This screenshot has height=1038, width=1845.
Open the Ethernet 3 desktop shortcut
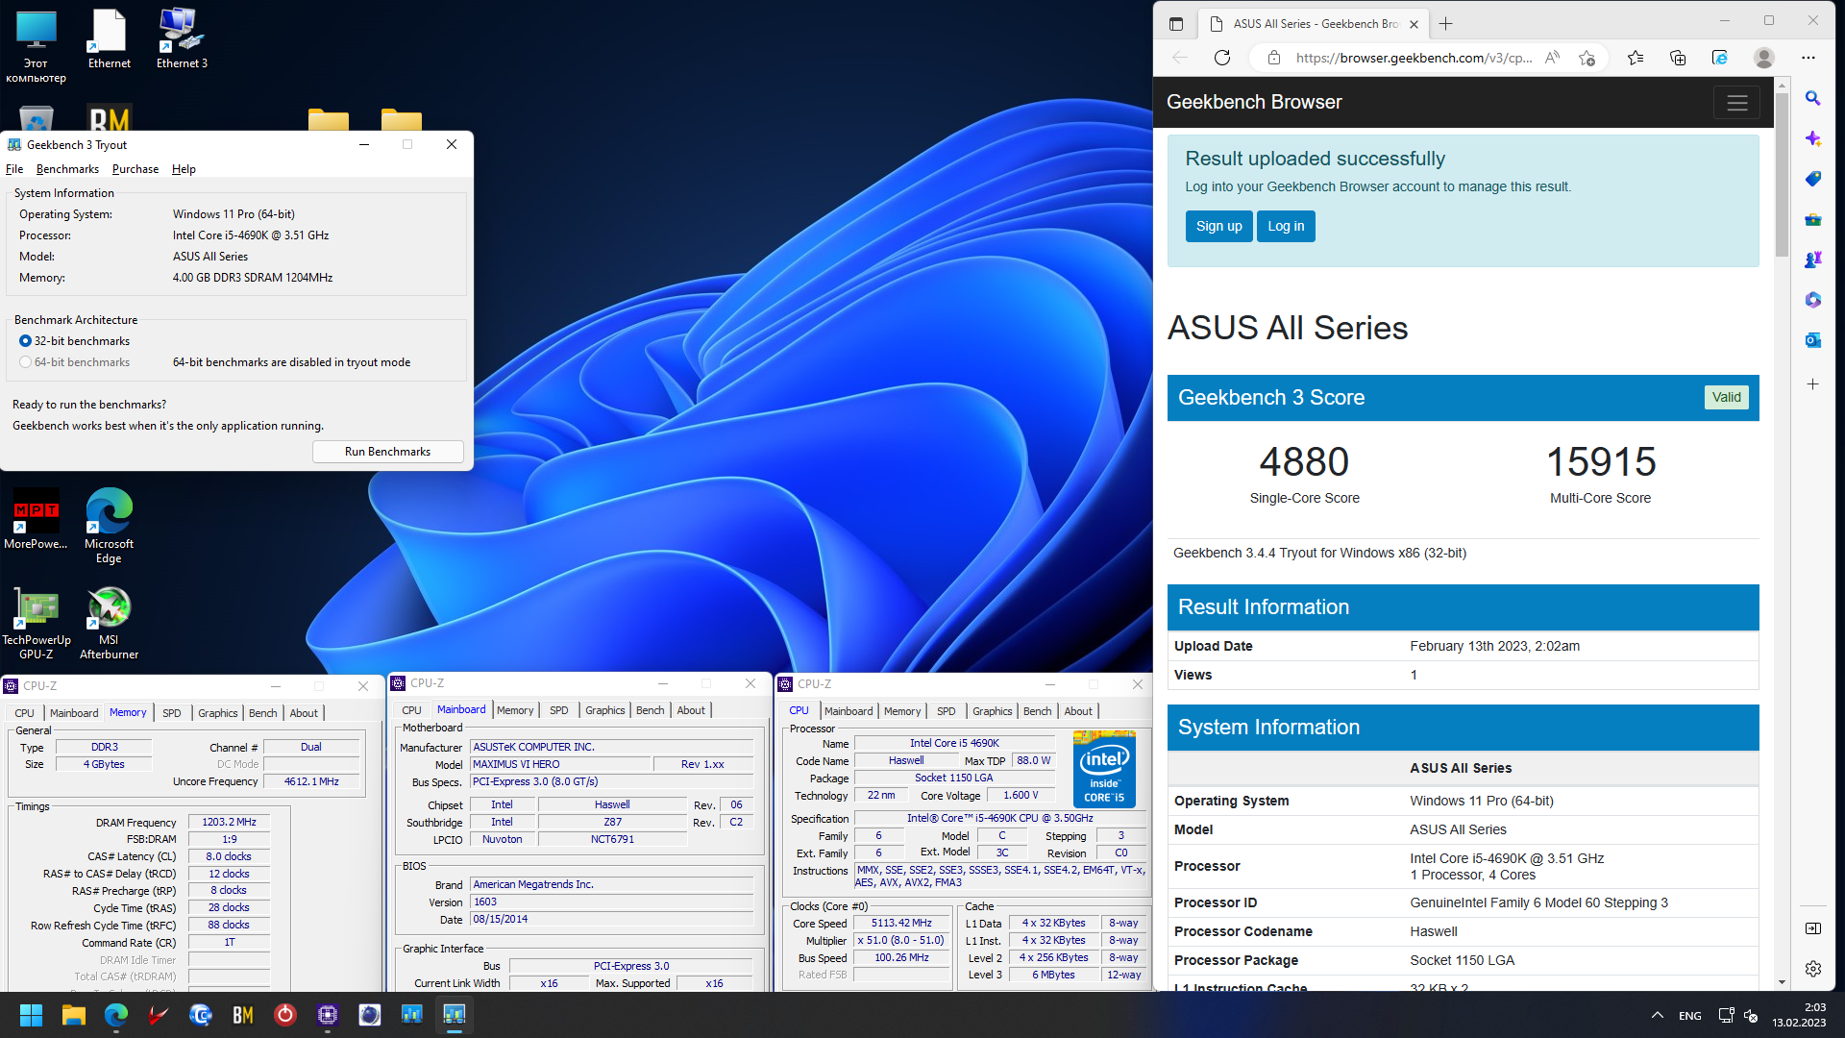click(182, 38)
